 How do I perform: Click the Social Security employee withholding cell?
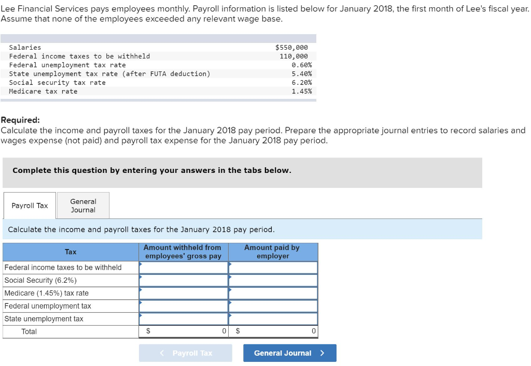point(184,280)
